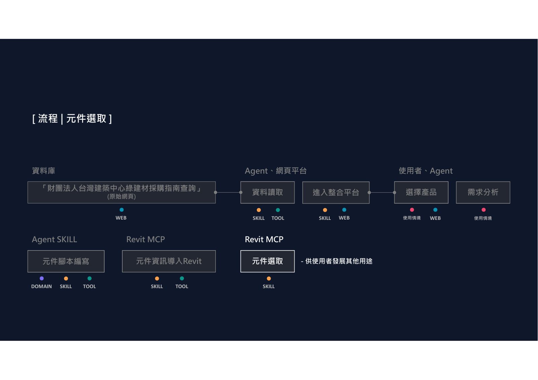
Task: Click the Agent、網頁平台 heading
Action: click(276, 171)
